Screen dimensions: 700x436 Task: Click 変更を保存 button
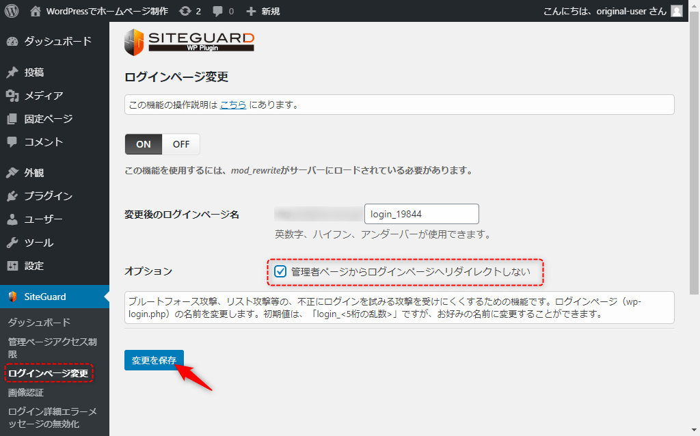154,360
